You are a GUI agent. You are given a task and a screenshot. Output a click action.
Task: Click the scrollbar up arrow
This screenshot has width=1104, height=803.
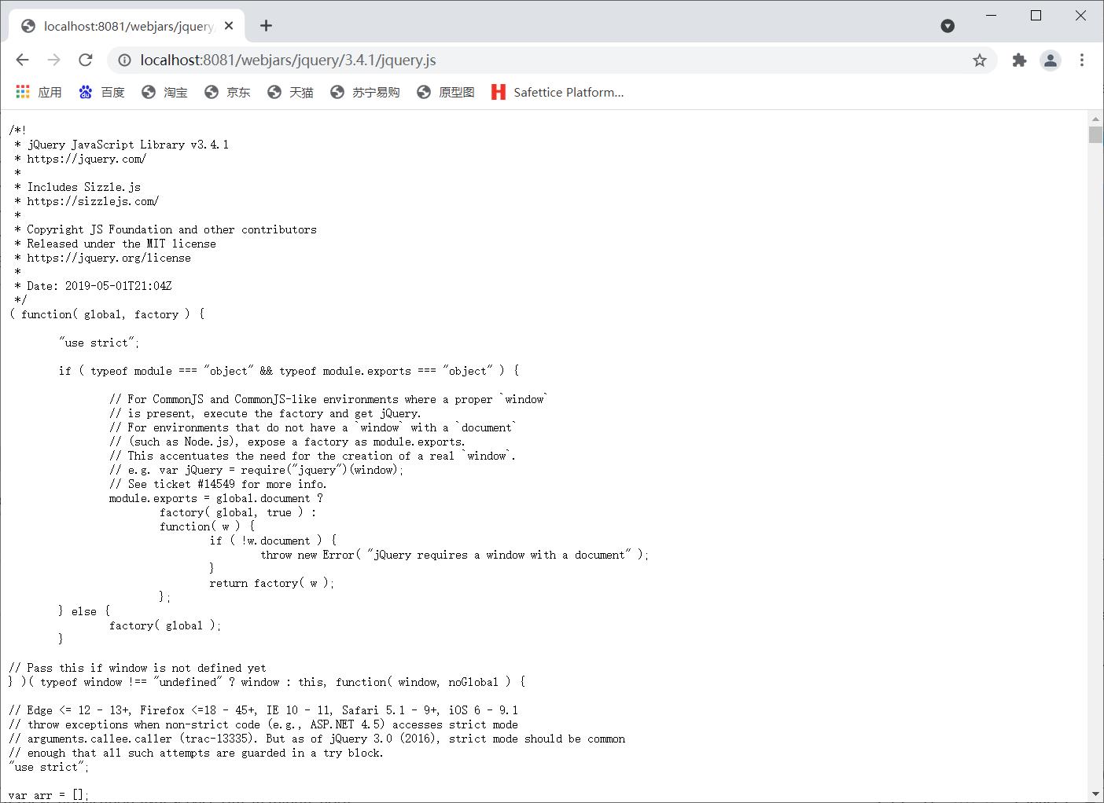(x=1095, y=118)
